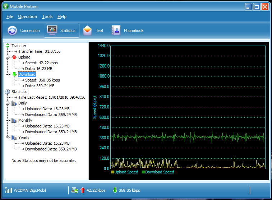Open the Help menu

[62, 17]
